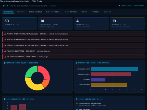Switch to the Visitas tab
147x110 pixels.
(84, 12)
